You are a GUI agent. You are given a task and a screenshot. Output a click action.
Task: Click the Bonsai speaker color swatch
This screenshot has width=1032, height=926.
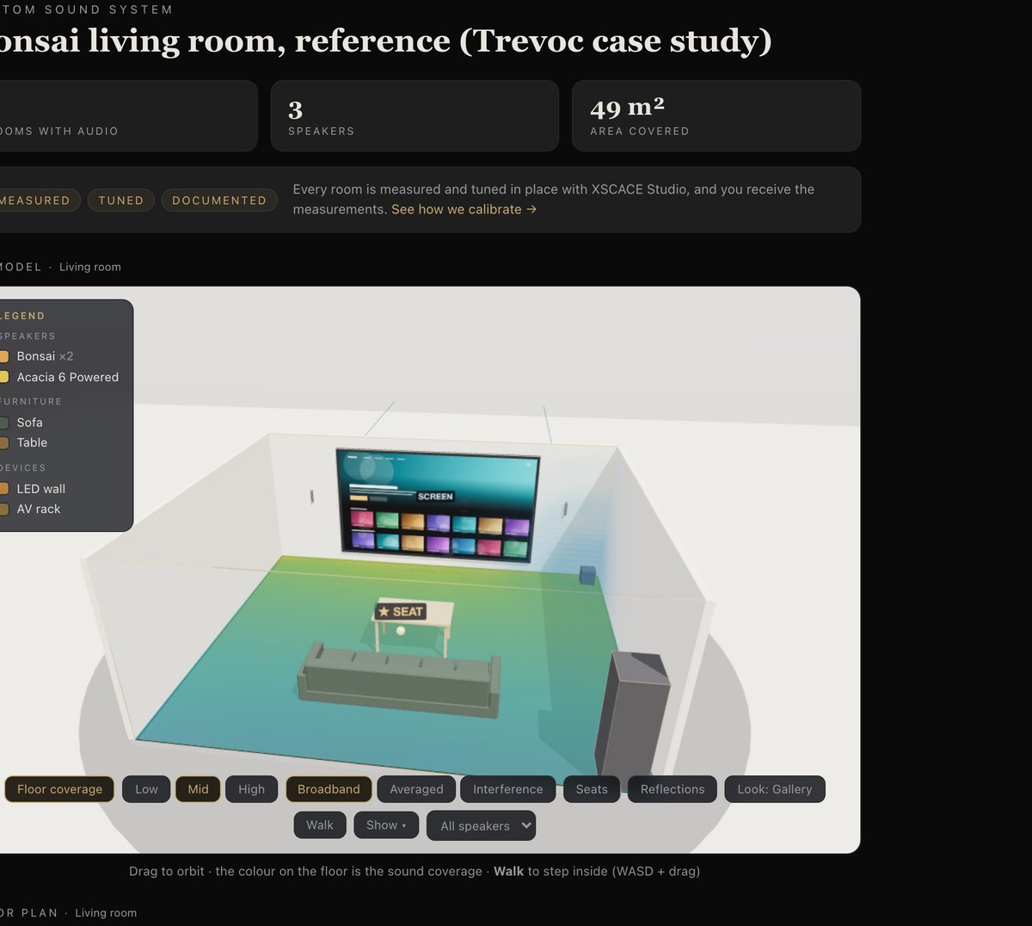pos(4,356)
